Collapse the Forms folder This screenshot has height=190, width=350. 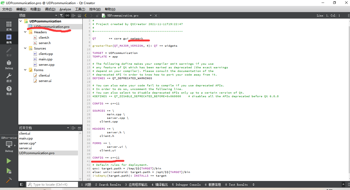coord(25,70)
